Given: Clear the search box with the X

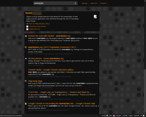Looking at the screenshot, I should click(x=75, y=3).
